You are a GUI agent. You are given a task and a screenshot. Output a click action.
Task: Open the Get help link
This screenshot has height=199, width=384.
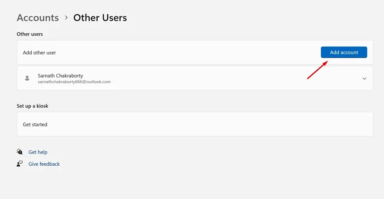[x=38, y=152]
